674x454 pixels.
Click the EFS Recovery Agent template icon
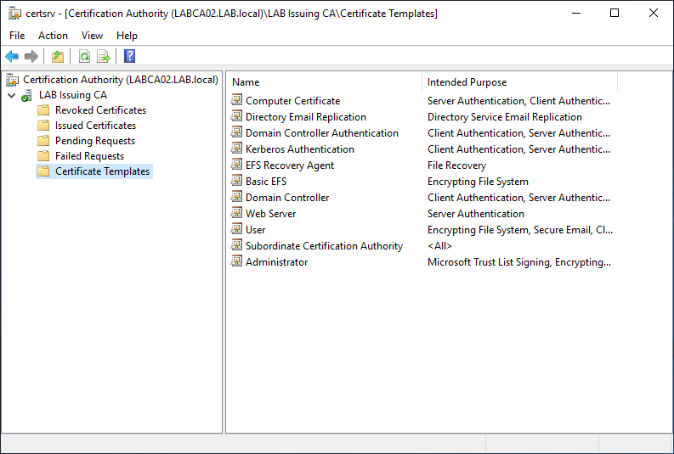(236, 165)
